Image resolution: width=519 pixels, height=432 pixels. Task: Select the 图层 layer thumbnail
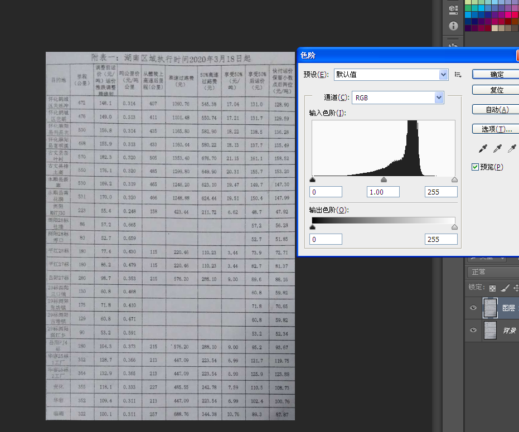490,308
